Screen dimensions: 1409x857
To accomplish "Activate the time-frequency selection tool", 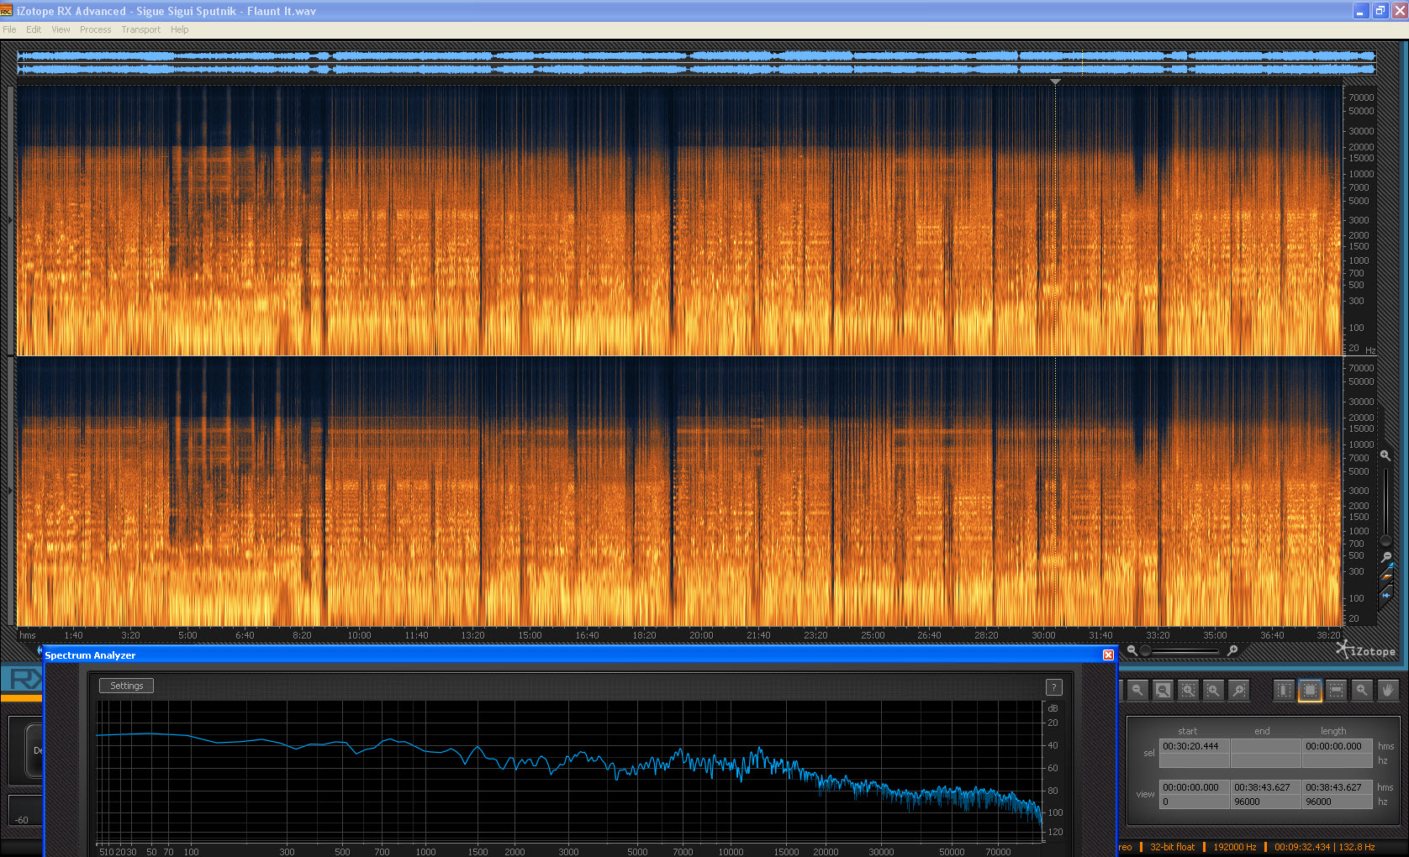I will pyautogui.click(x=1310, y=690).
